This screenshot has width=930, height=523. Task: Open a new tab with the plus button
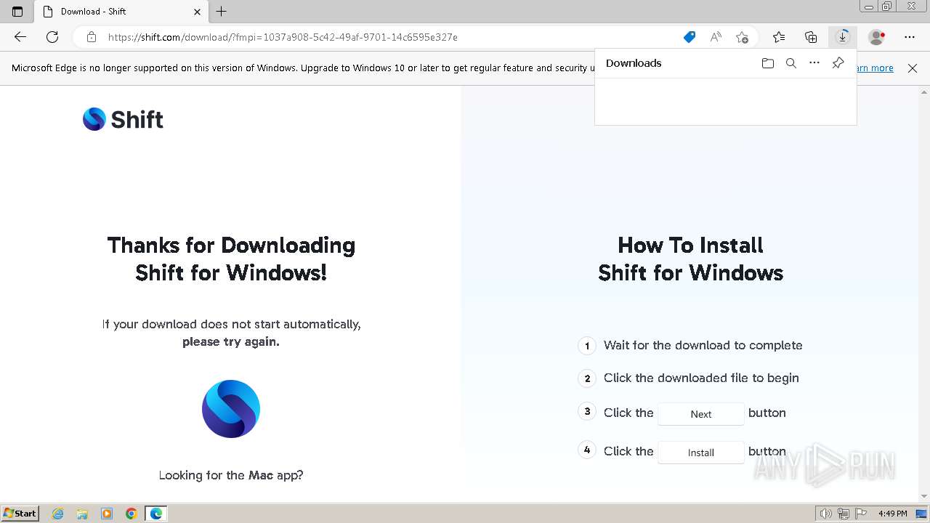pyautogui.click(x=222, y=12)
